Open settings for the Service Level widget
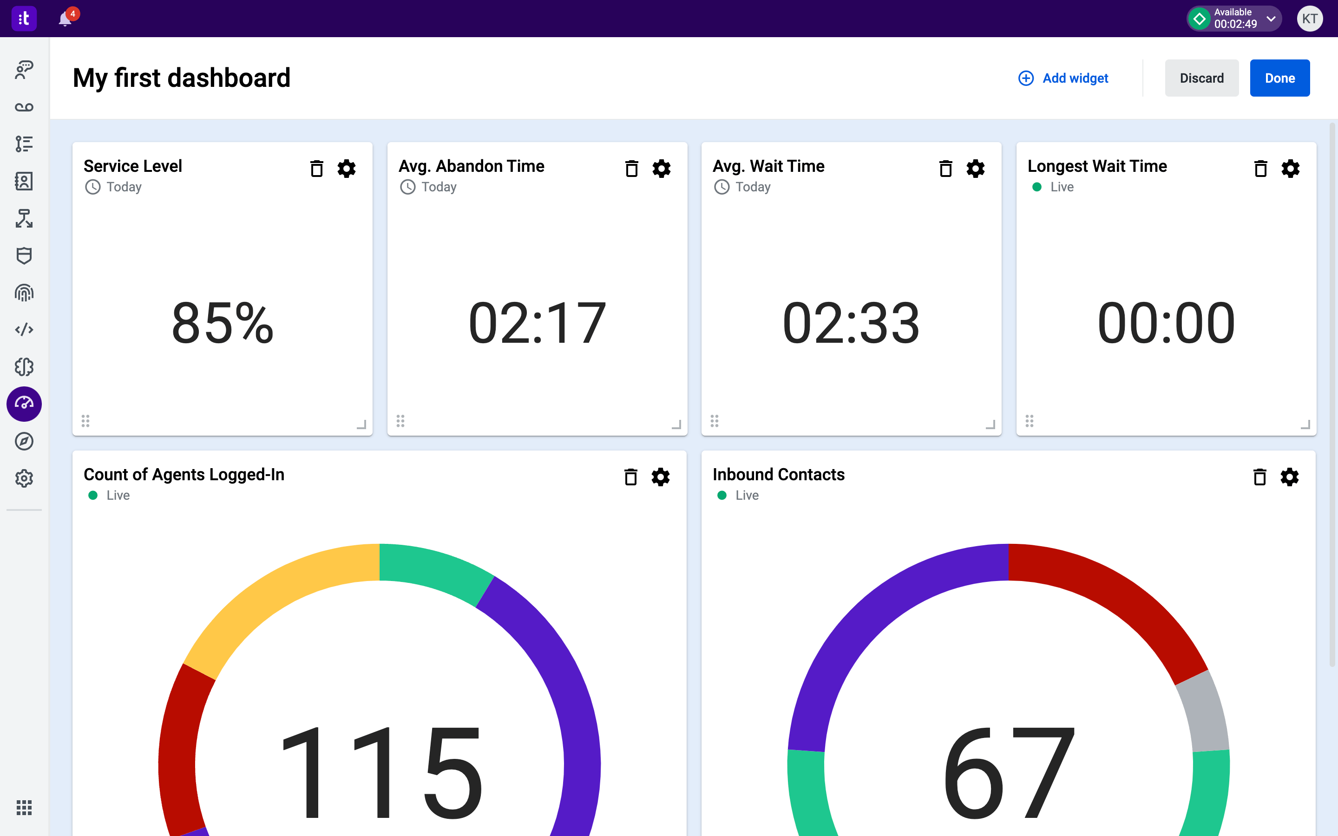Screen dimensions: 1338x836 (347, 169)
